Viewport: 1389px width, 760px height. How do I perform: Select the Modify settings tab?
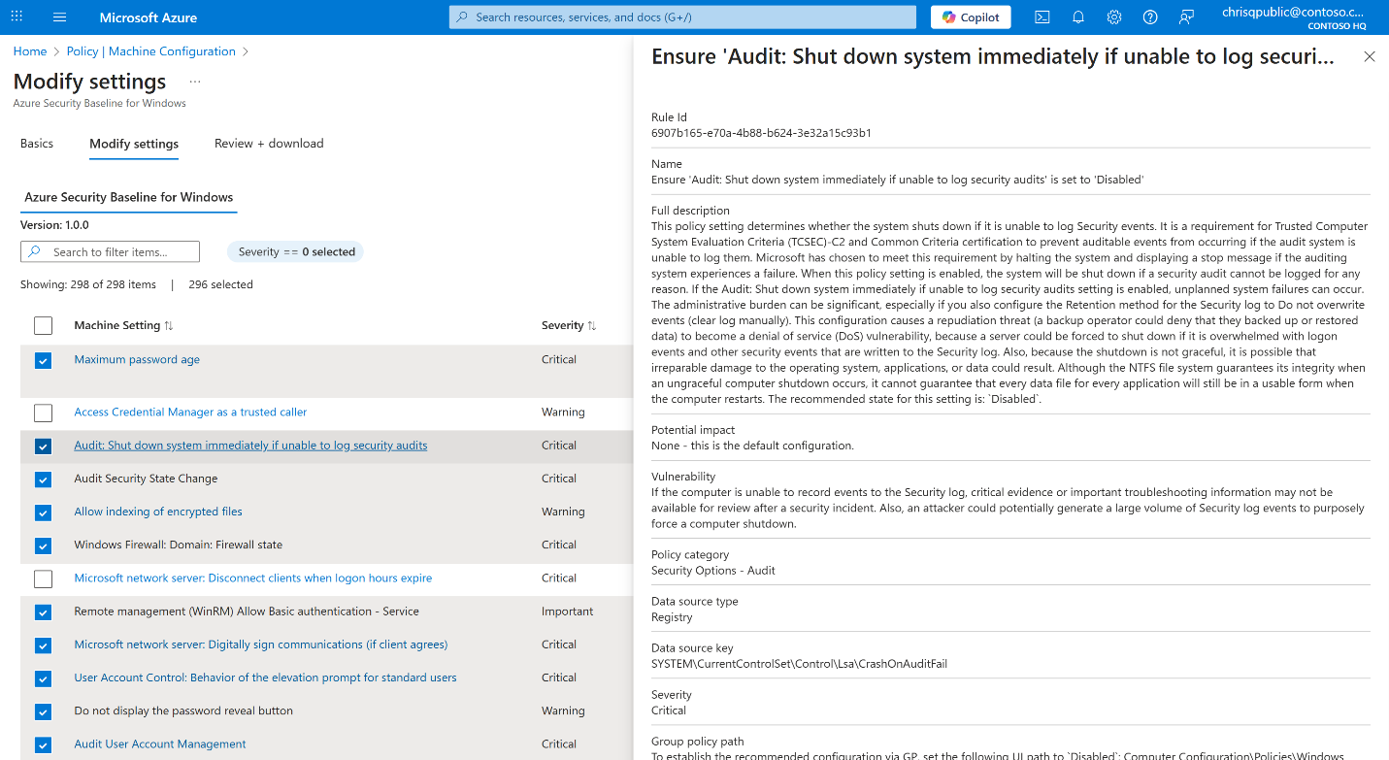click(x=134, y=144)
